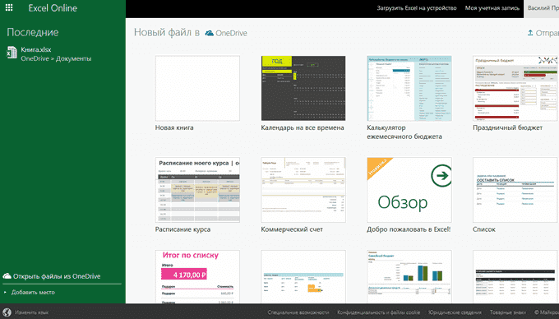Screen dimensions: 559x319
Task: Click Добавить место link
Action: tap(33, 292)
